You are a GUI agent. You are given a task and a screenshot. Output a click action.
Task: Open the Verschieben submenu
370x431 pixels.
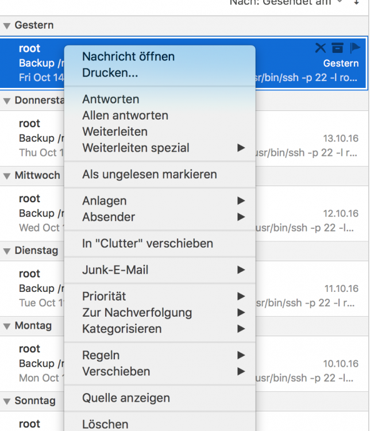[160, 371]
